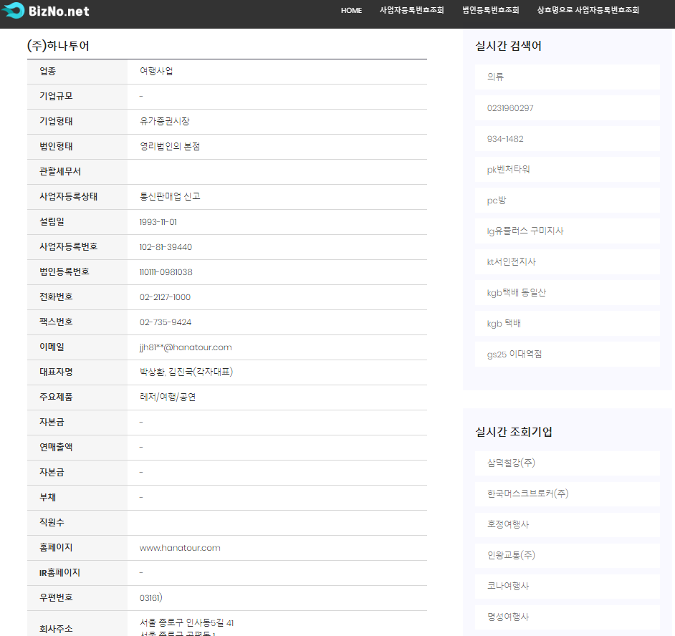The height and width of the screenshot is (636, 675).
Task: Select search term pc방
Action: [x=568, y=201]
